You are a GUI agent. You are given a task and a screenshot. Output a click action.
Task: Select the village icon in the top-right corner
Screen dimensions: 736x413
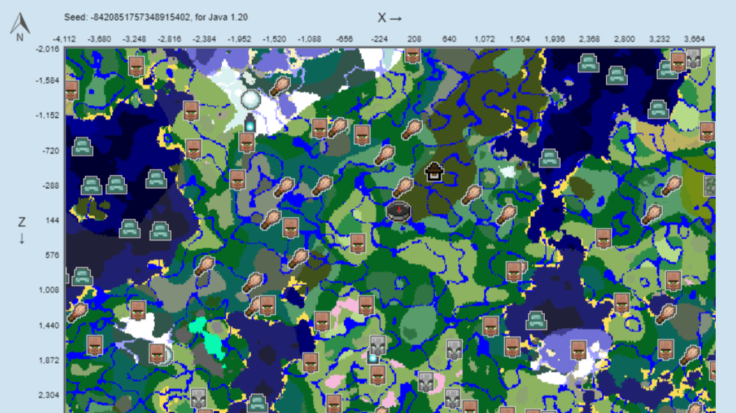point(677,63)
